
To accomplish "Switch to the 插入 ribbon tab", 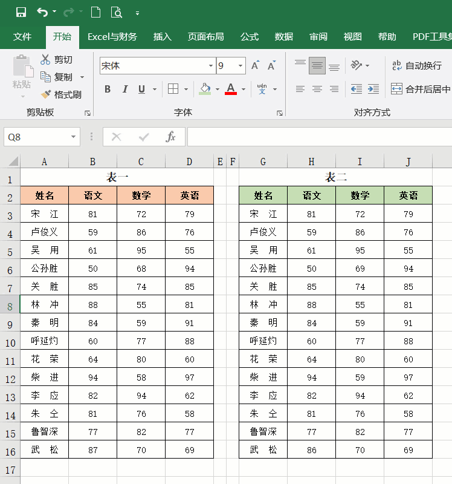I will pyautogui.click(x=162, y=37).
